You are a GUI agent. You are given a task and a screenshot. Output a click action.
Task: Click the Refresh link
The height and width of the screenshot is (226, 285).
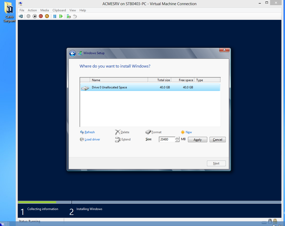[x=90, y=132]
